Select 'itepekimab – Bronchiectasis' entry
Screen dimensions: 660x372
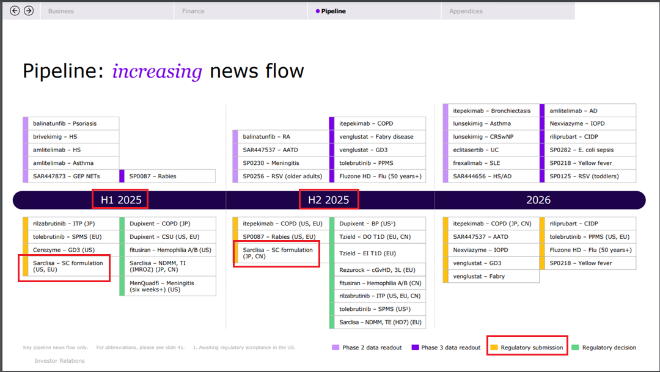coord(491,111)
